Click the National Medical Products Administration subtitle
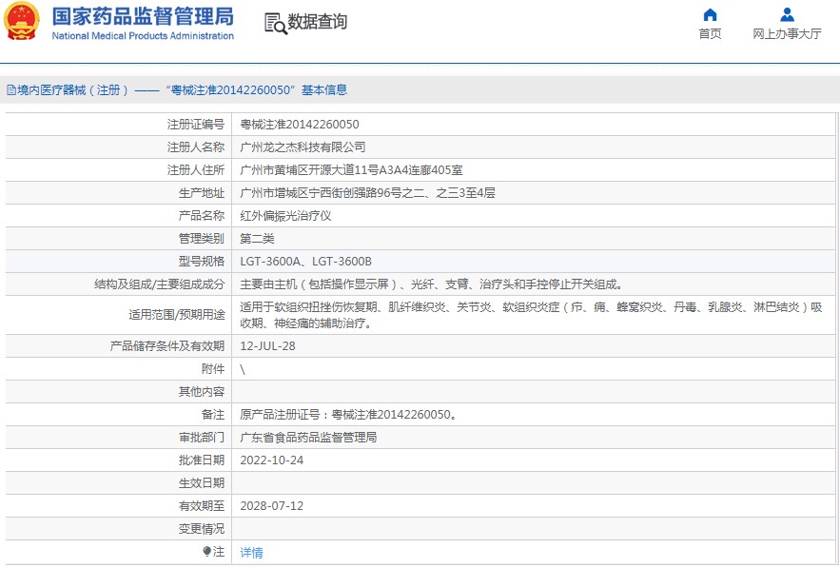This screenshot has height=568, width=840. pos(142,36)
